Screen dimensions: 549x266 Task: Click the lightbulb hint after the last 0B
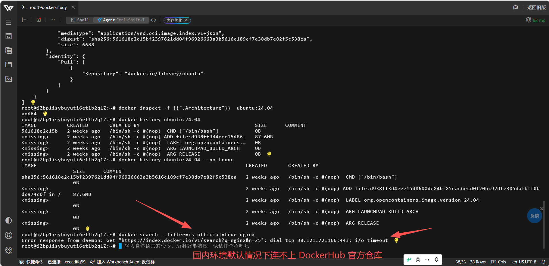point(88,229)
